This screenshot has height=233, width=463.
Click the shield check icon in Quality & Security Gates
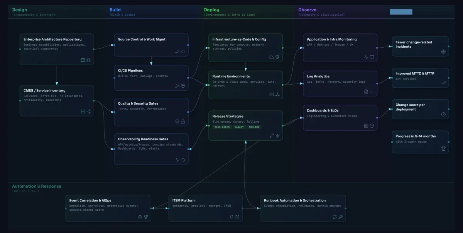(177, 121)
